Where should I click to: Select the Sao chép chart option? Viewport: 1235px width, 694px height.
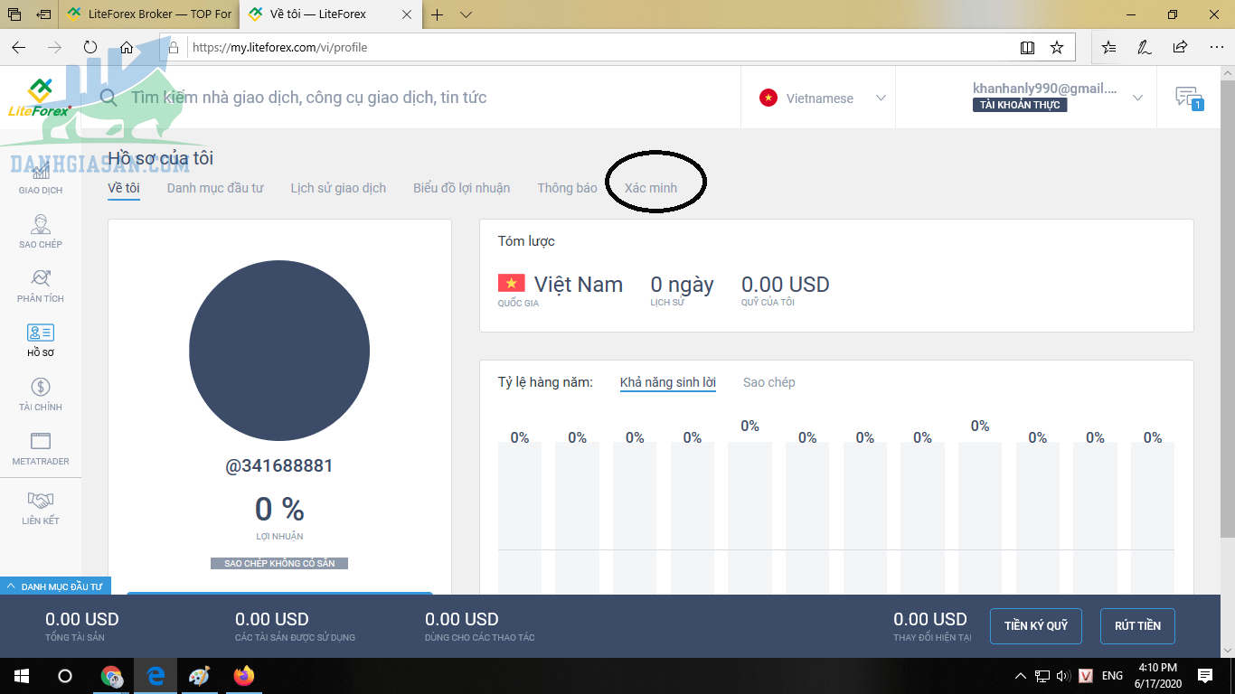(x=768, y=382)
